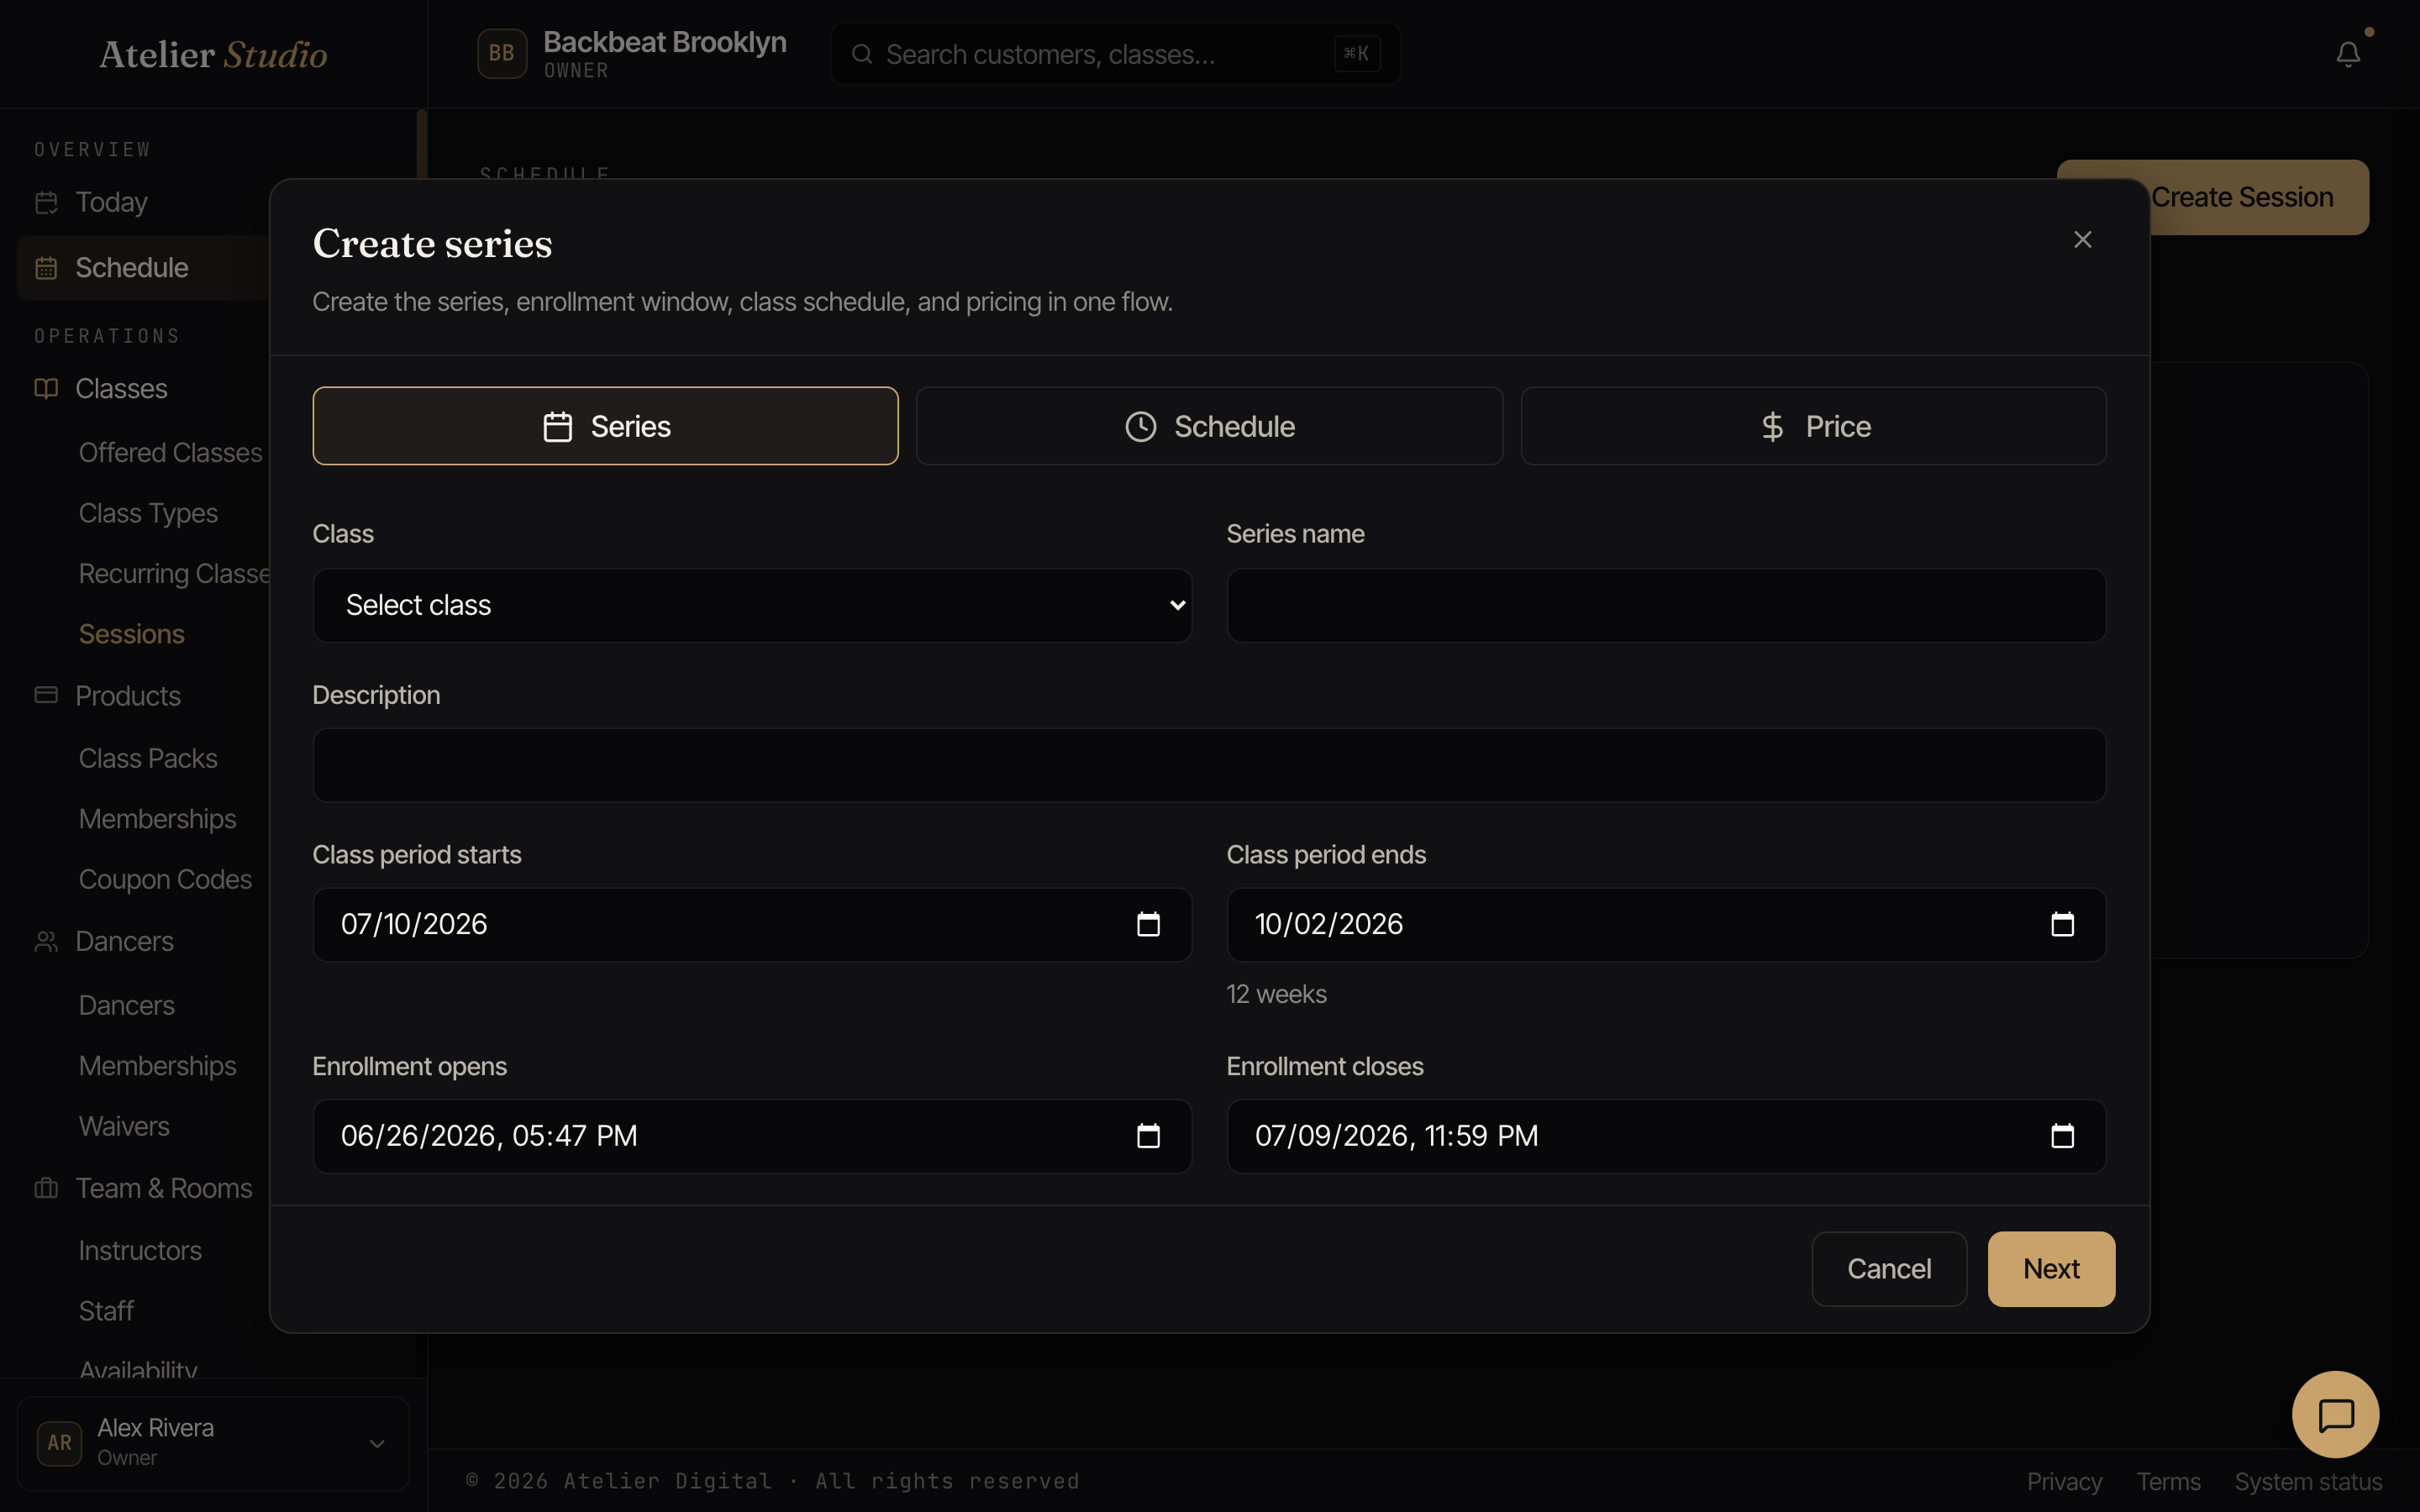Click the Backbeat Brooklyn studio name
2420x1512 pixels.
tap(665, 42)
